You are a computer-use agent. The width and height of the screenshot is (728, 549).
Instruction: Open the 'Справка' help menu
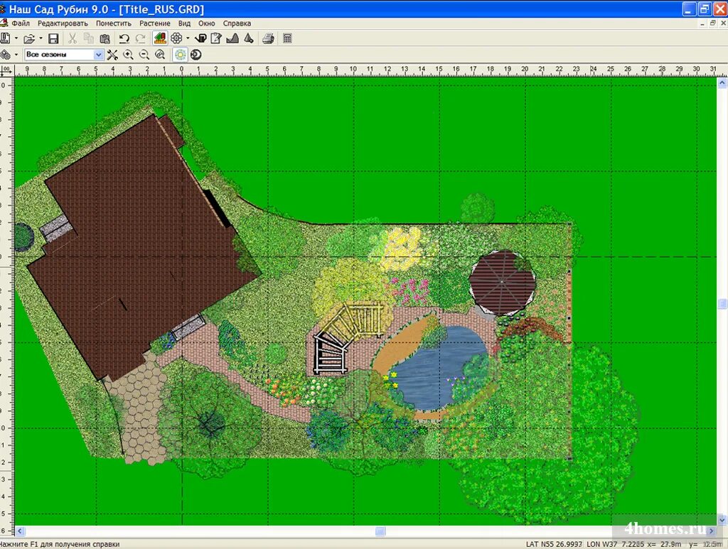[x=237, y=23]
